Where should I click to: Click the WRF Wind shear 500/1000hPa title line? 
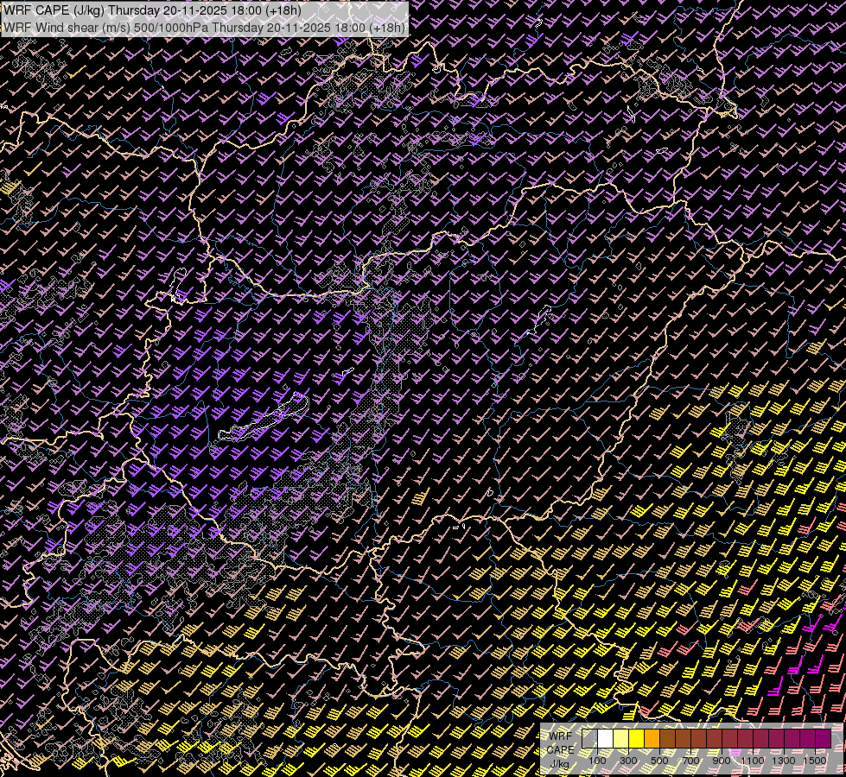pyautogui.click(x=204, y=28)
